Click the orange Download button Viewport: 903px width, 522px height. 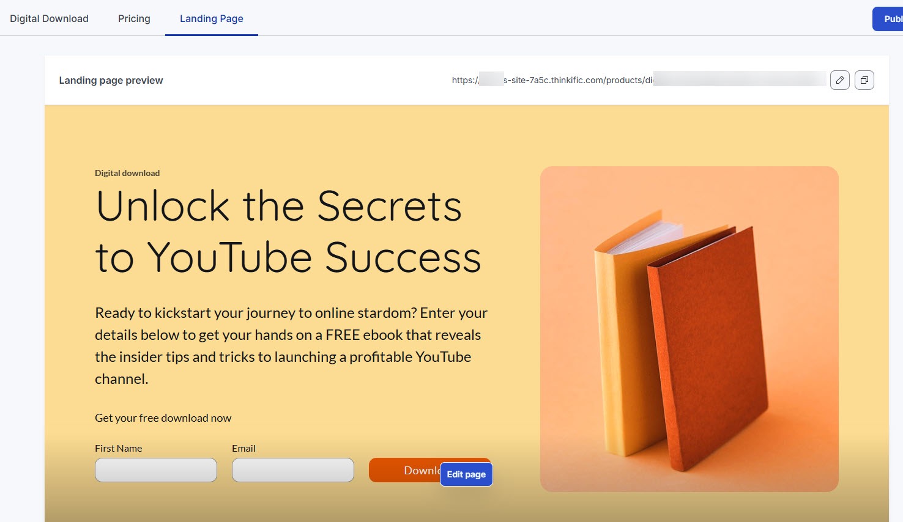tap(404, 470)
